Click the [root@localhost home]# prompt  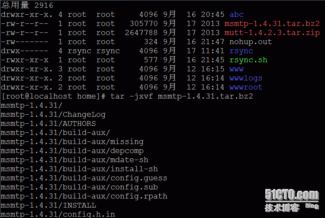click(54, 96)
